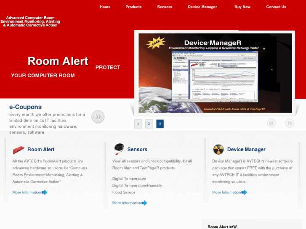
Task: Click the FREE starburst badge on slide
Action: point(156,42)
